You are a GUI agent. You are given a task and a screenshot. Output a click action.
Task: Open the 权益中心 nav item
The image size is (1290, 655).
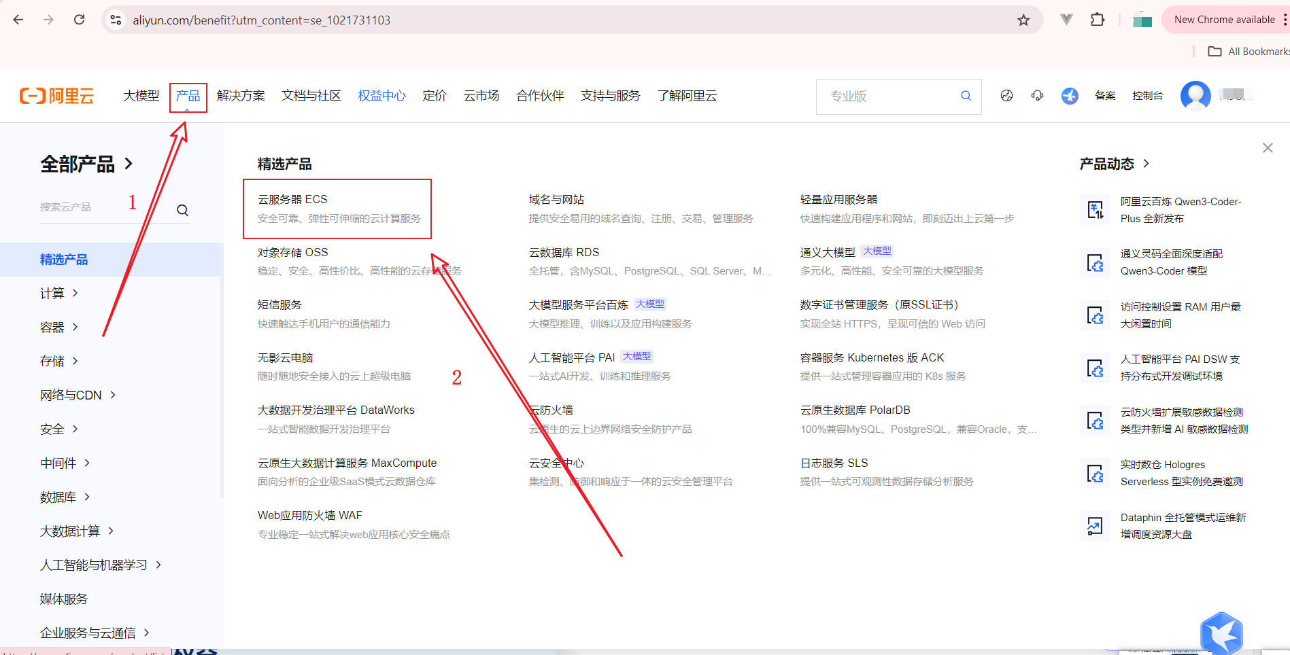pos(382,96)
